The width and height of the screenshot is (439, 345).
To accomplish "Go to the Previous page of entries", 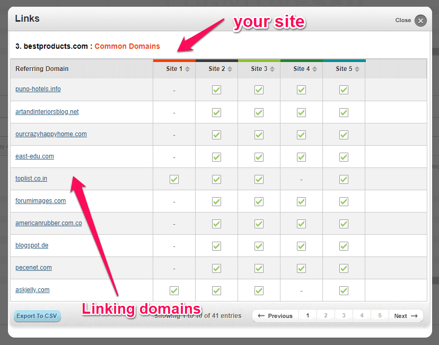I will click(x=275, y=316).
